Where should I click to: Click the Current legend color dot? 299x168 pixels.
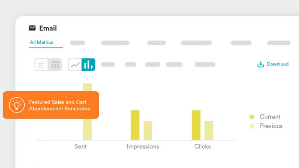[x=252, y=117]
